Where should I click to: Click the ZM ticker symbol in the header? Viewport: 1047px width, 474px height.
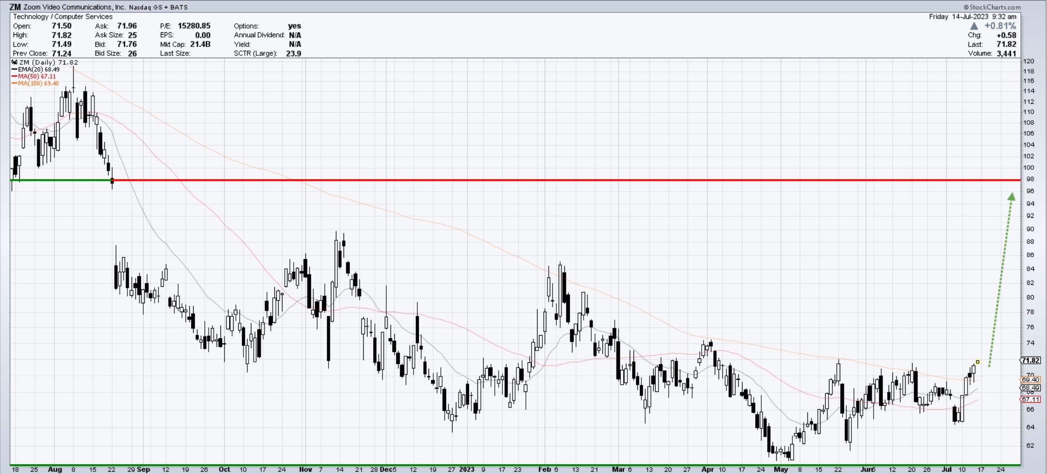(x=15, y=7)
